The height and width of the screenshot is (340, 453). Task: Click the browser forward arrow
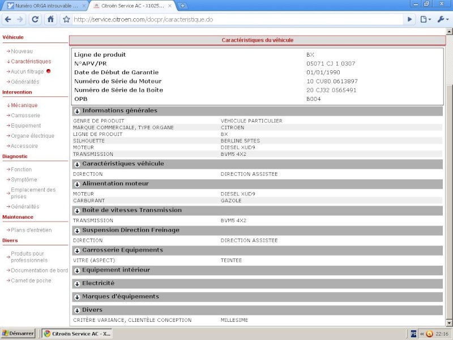20,19
